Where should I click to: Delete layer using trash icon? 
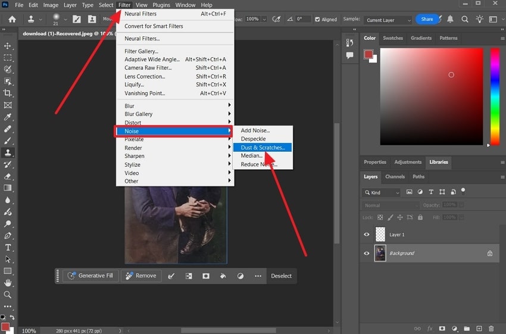[x=491, y=329]
